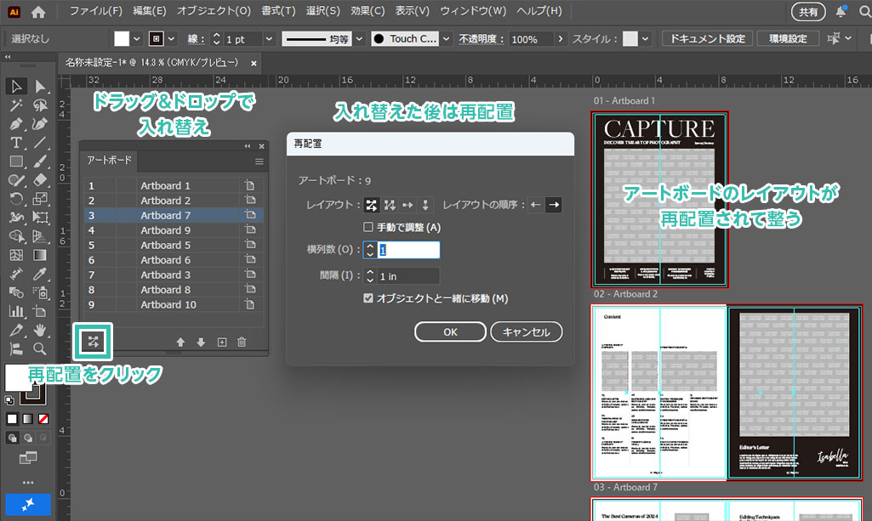Image resolution: width=872 pixels, height=521 pixels.
Task: Open the ウィンドウ(W) menu
Action: pos(473,12)
